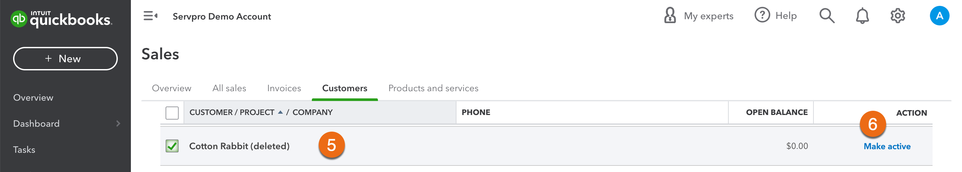Image resolution: width=962 pixels, height=172 pixels.
Task: Open My experts person icon
Action: click(x=669, y=16)
